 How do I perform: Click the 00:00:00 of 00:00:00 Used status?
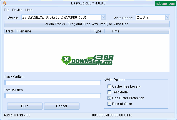coord(112,115)
